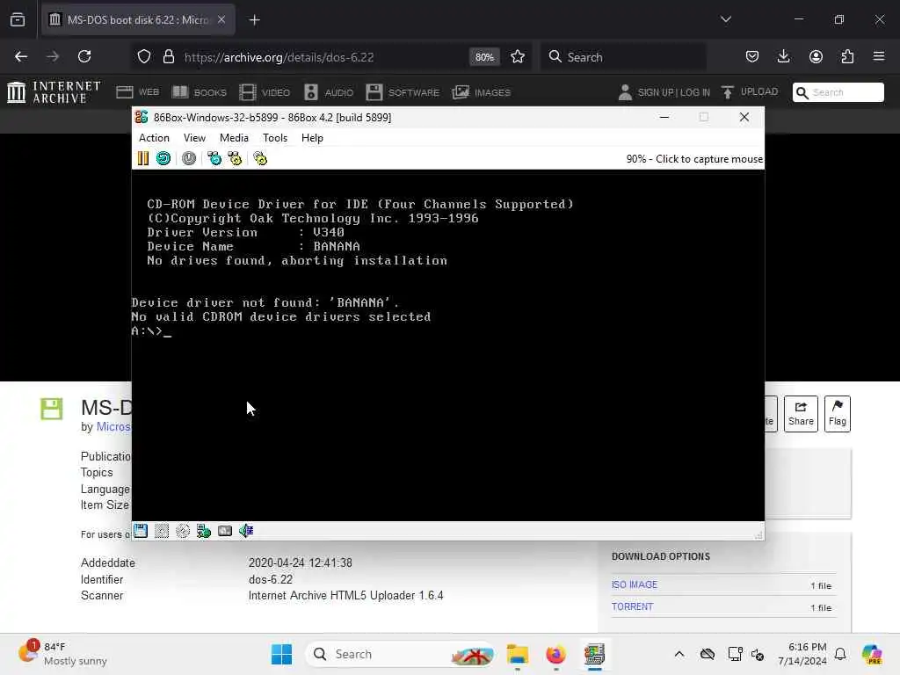Open the ISO IMAGE download option
Screen dimensions: 900x675
635,584
